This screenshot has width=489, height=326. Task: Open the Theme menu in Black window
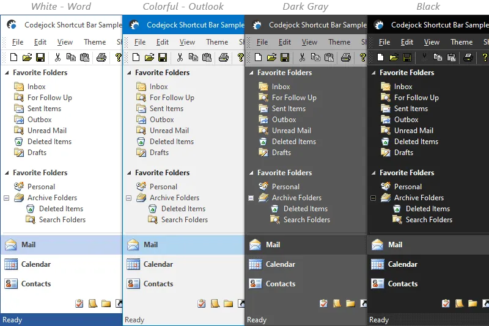[461, 42]
